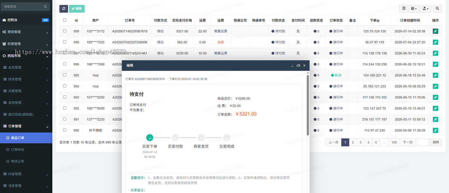Go to page 100

394,142
